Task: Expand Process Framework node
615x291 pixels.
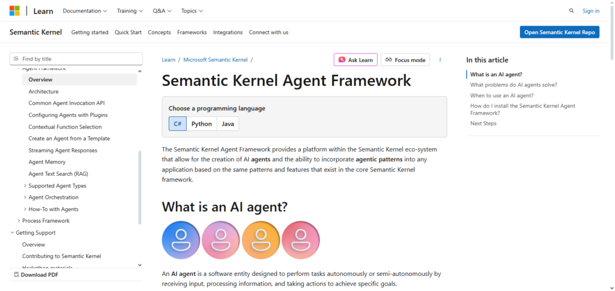Action: [x=19, y=221]
